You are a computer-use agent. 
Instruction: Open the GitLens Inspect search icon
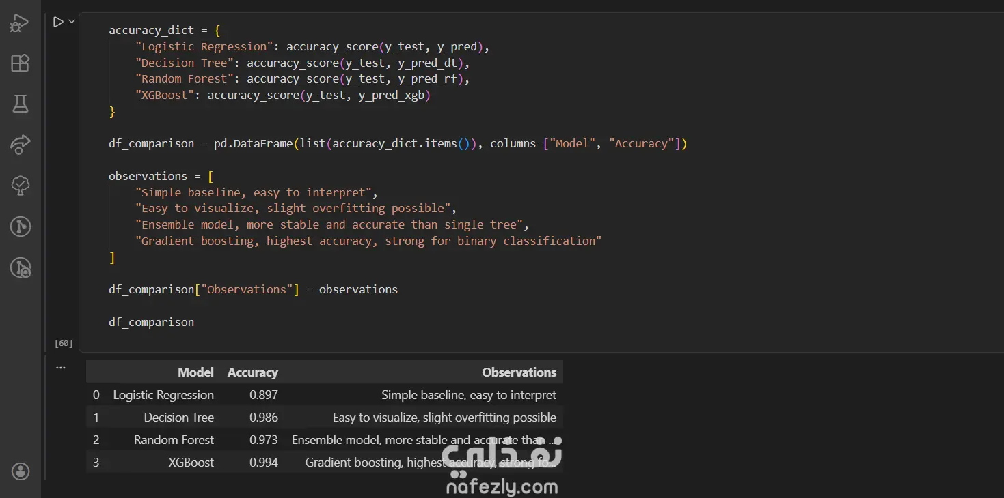pyautogui.click(x=21, y=267)
